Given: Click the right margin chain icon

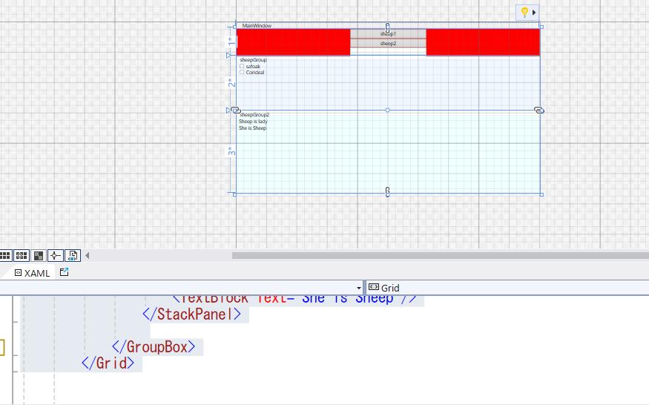Looking at the screenshot, I should pos(539,111).
